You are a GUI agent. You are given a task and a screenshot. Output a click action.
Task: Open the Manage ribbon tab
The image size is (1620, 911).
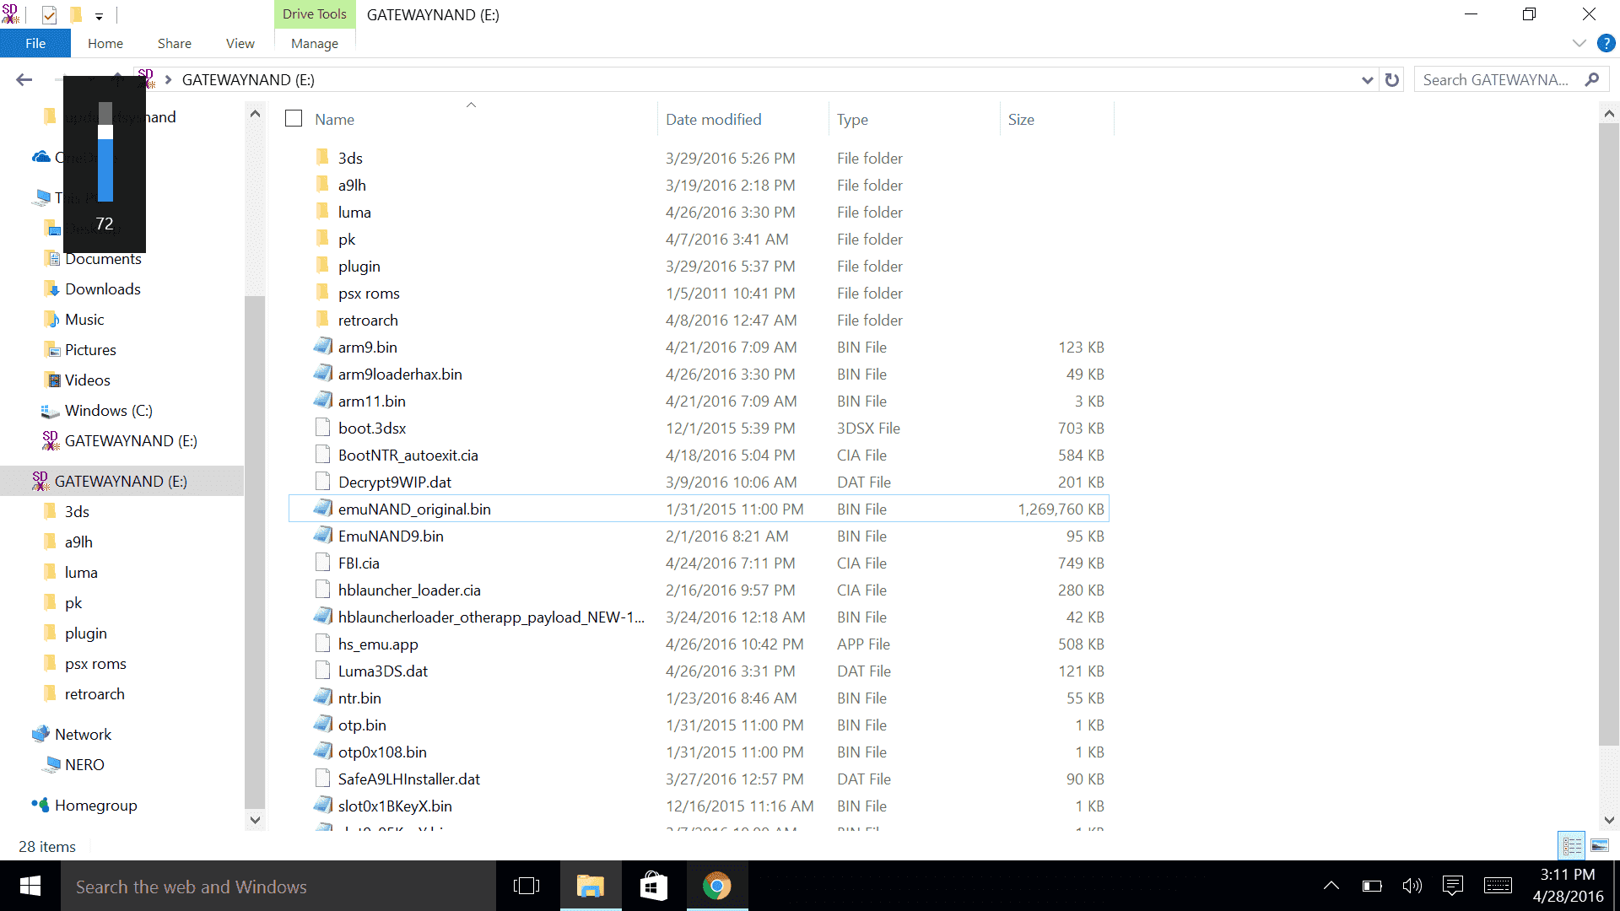pos(315,43)
